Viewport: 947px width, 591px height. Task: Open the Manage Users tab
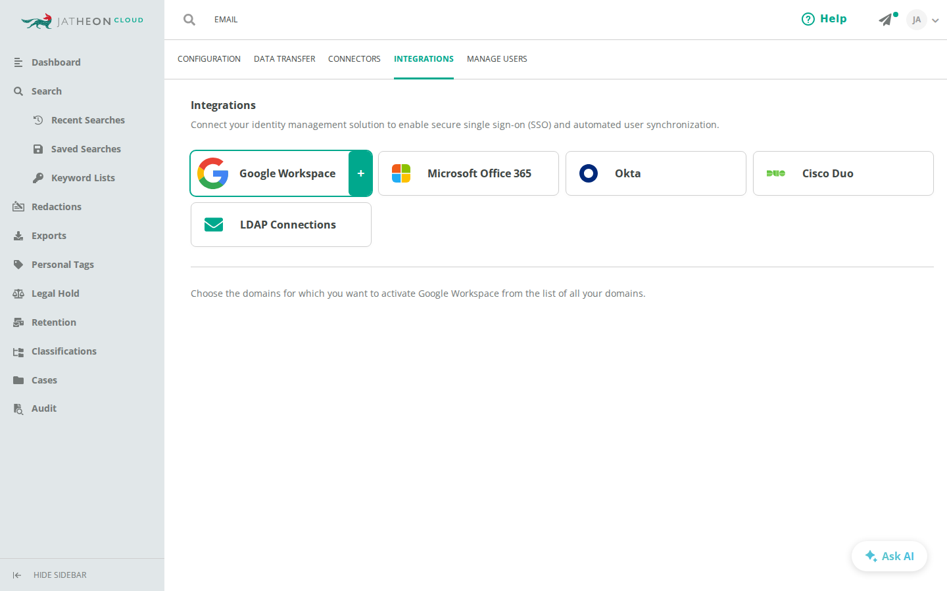click(497, 59)
